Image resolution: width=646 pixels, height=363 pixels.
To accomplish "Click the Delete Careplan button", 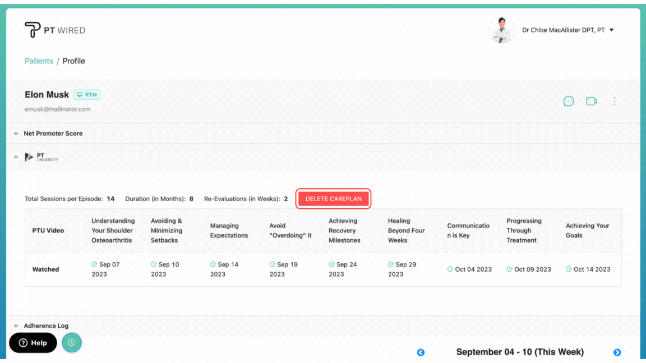I will (x=334, y=199).
